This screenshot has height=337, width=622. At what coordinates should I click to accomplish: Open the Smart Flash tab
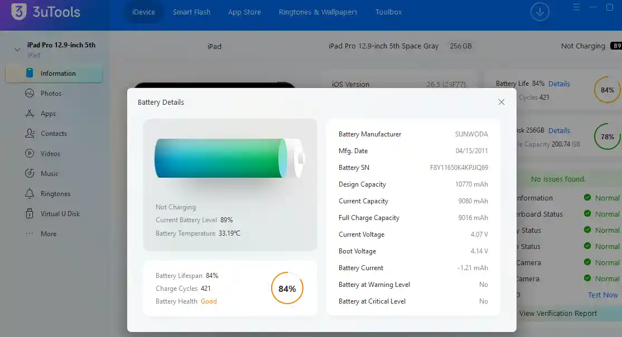tap(191, 12)
